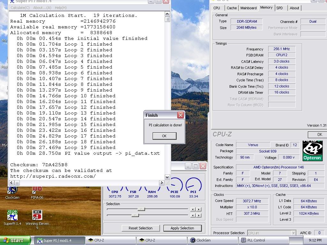Click Reset Selection in ClockGen
Viewport: 327px width, 245px height.
tap(141, 228)
